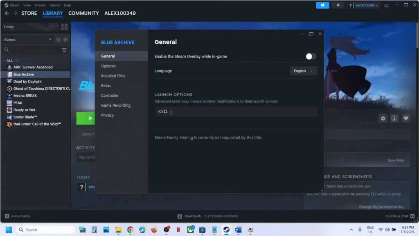419x236 pixels.
Task: Click the game info icon
Action: pyautogui.click(x=394, y=118)
